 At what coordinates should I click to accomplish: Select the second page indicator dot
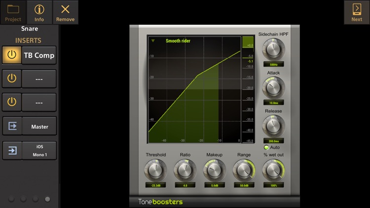pos(23,199)
